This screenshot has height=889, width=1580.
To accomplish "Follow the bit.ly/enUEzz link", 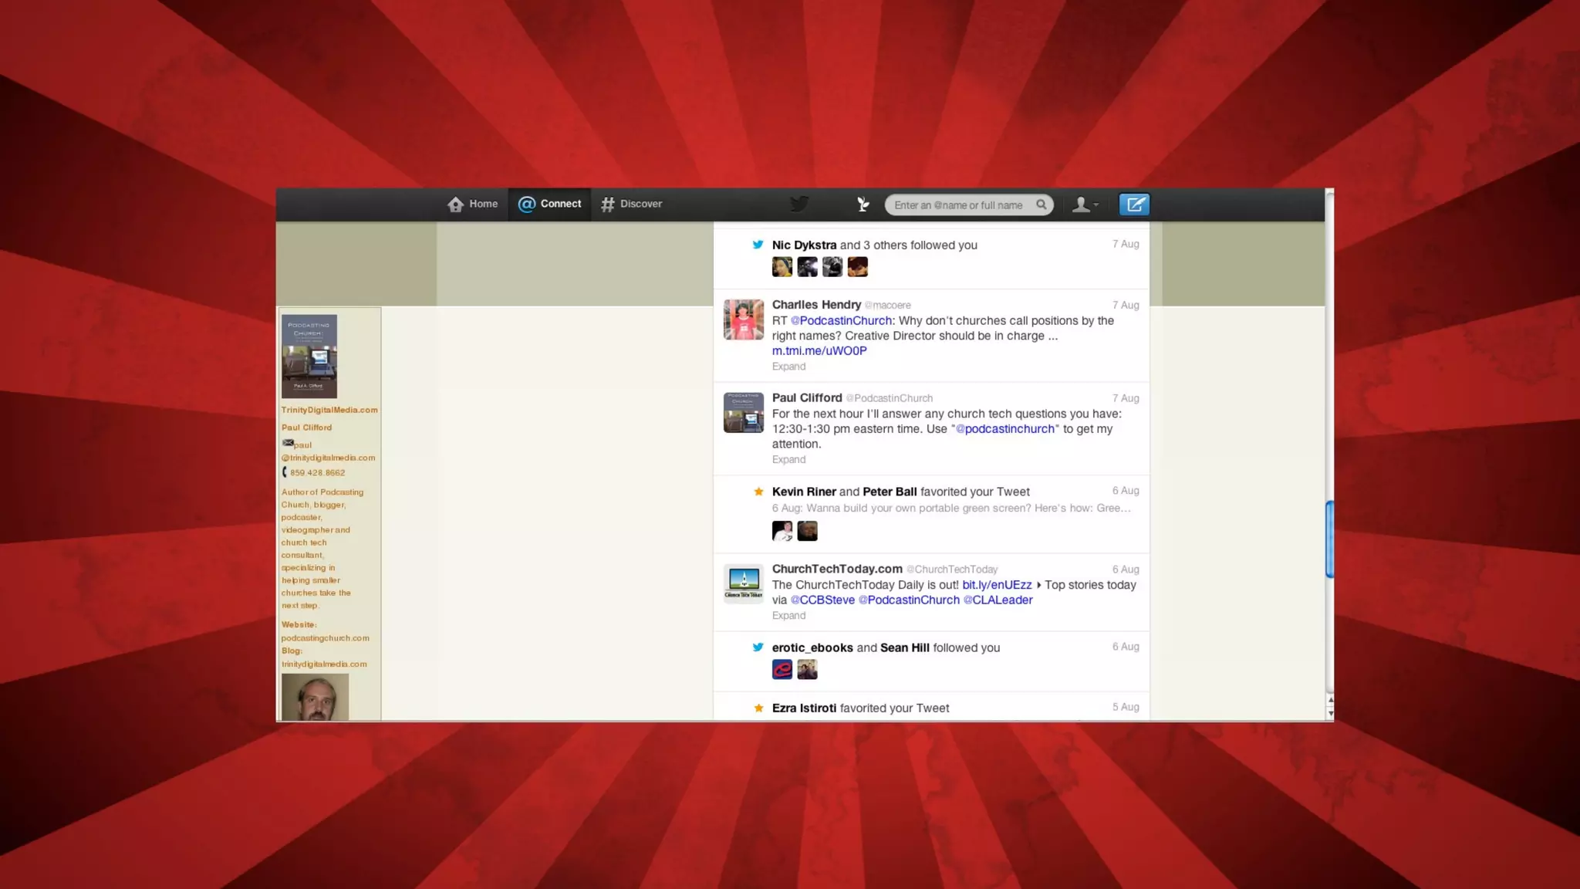I will pos(997,586).
